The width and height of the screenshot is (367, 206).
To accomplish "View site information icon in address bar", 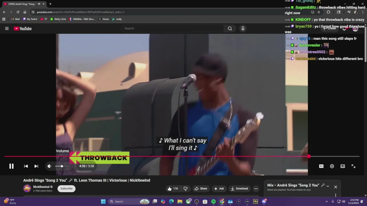I will point(33,12).
